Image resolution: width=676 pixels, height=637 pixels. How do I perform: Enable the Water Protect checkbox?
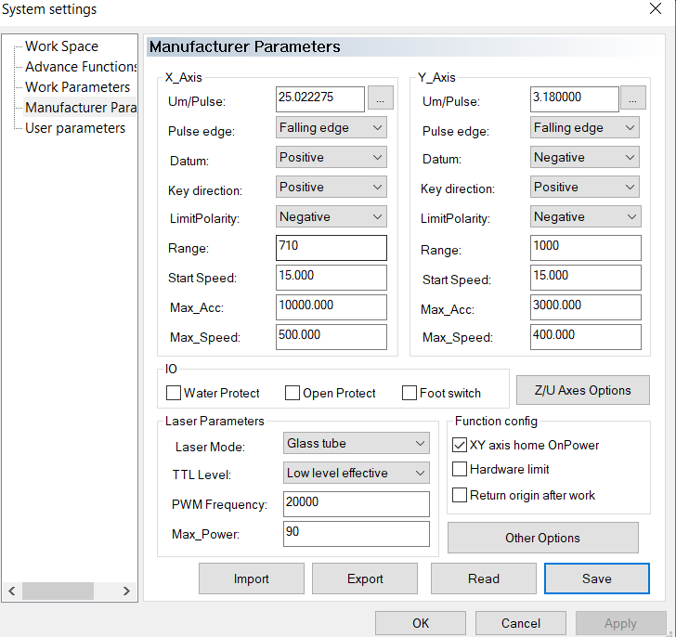tap(174, 393)
